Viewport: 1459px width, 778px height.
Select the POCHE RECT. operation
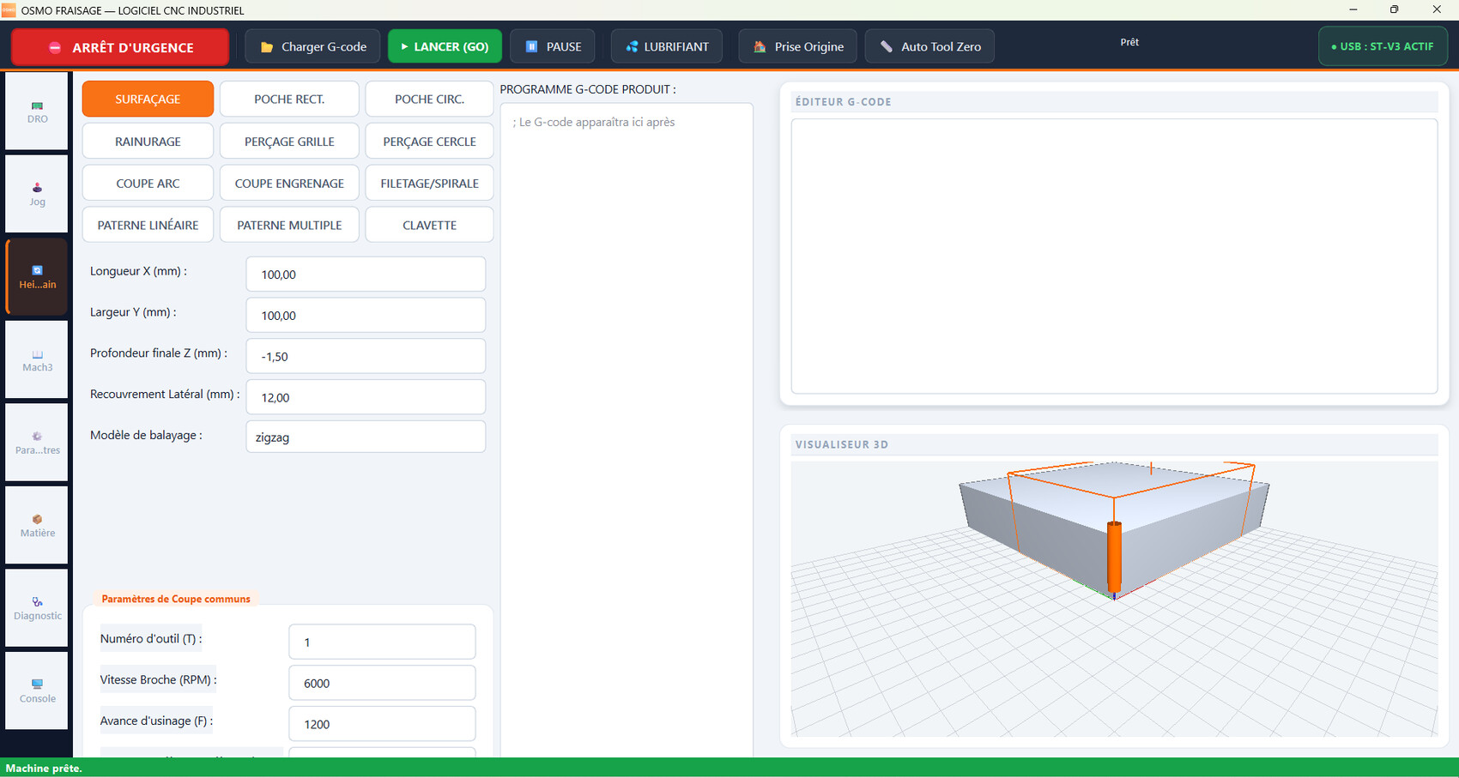pyautogui.click(x=289, y=99)
